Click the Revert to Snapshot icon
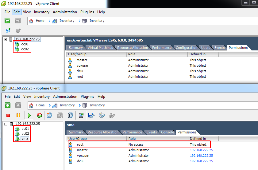The image size is (258, 170). click(60, 115)
